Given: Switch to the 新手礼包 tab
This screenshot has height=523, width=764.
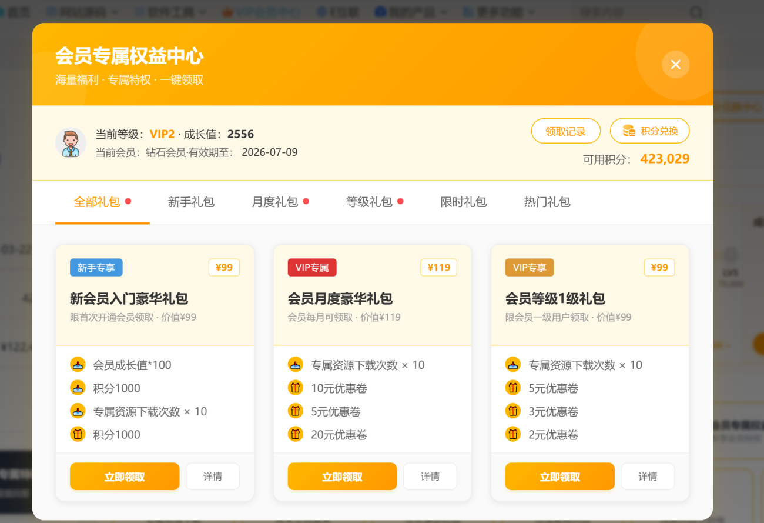Looking at the screenshot, I should [191, 202].
